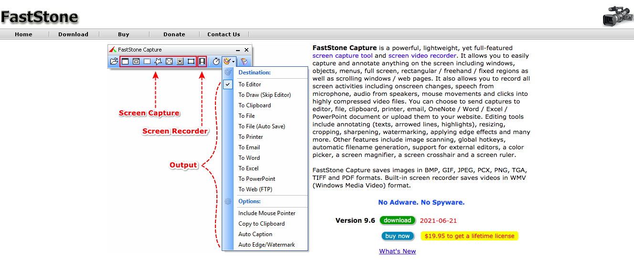Follow the 'screen video recorder' link
Image resolution: width=634 pixels, height=270 pixels.
click(422, 56)
